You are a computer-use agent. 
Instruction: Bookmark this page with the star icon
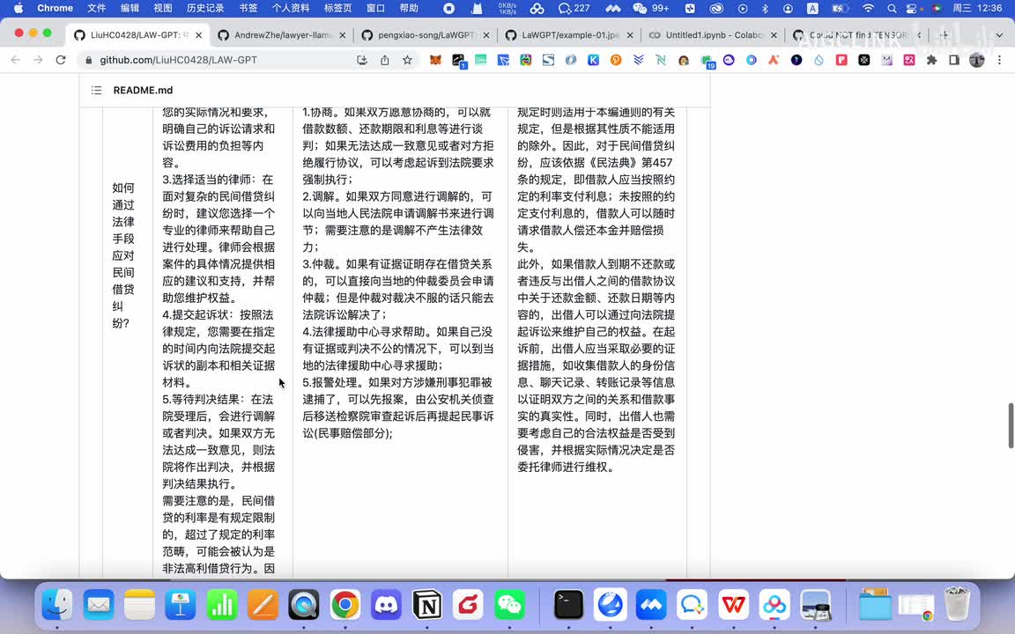click(x=407, y=60)
